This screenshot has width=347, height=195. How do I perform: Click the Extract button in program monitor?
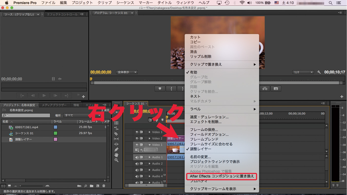[265, 89]
